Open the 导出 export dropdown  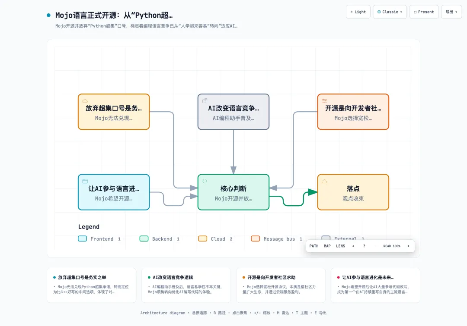(x=451, y=12)
